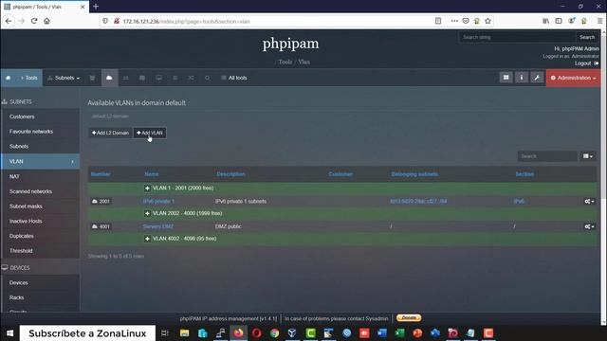This screenshot has width=607, height=341.
Task: Bookmark this page with the star icon
Action: coord(487,21)
